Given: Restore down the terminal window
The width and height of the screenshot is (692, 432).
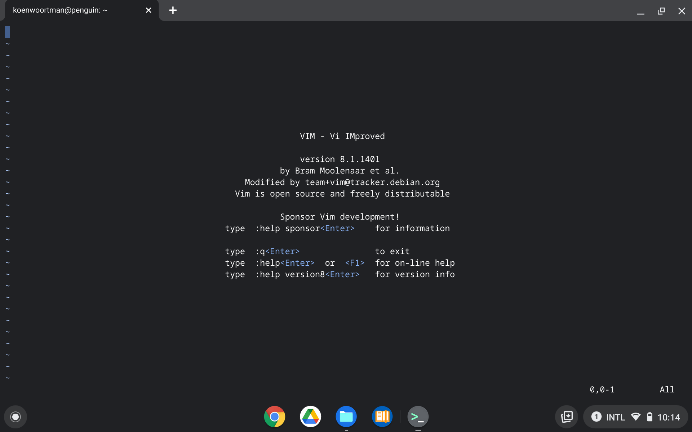Looking at the screenshot, I should point(661,11).
